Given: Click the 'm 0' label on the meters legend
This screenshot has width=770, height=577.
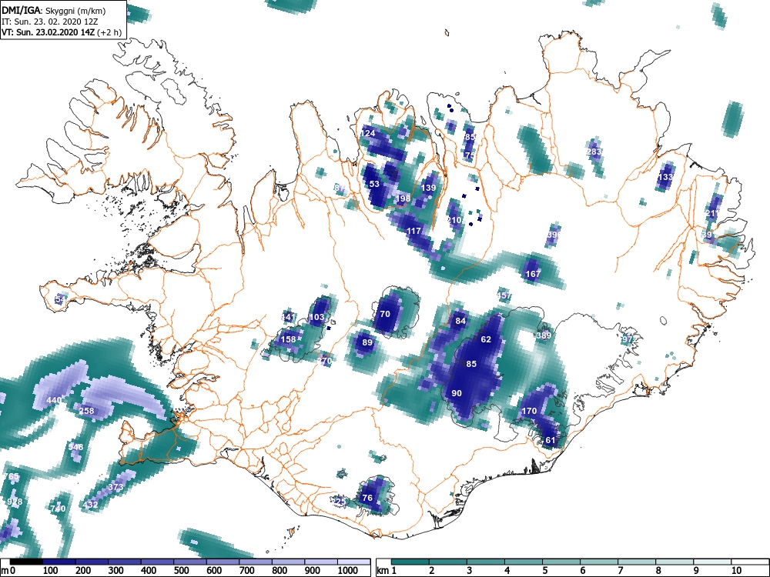Looking at the screenshot, I should pyautogui.click(x=8, y=571).
